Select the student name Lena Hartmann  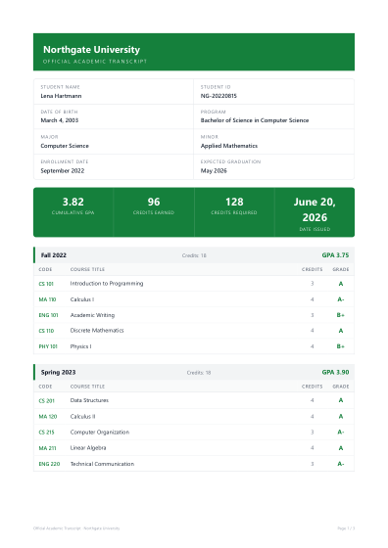(61, 96)
